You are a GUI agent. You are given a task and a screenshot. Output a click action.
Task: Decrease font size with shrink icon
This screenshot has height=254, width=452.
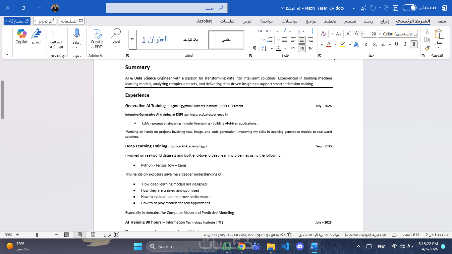(x=348, y=34)
